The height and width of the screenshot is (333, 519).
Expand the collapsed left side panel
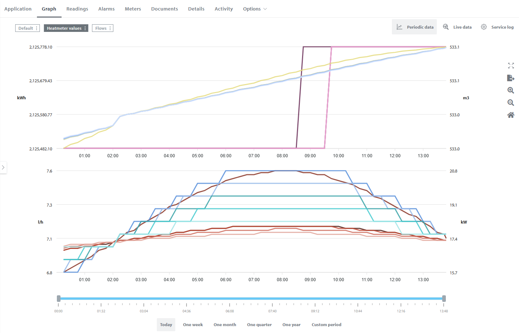4,167
